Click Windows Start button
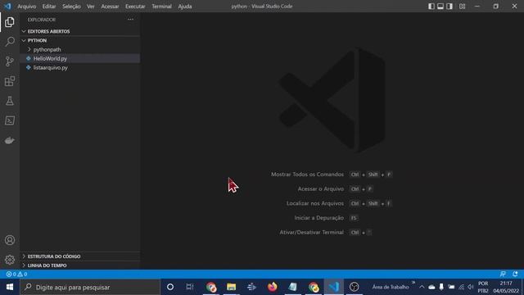Image resolution: width=524 pixels, height=295 pixels. (x=10, y=287)
